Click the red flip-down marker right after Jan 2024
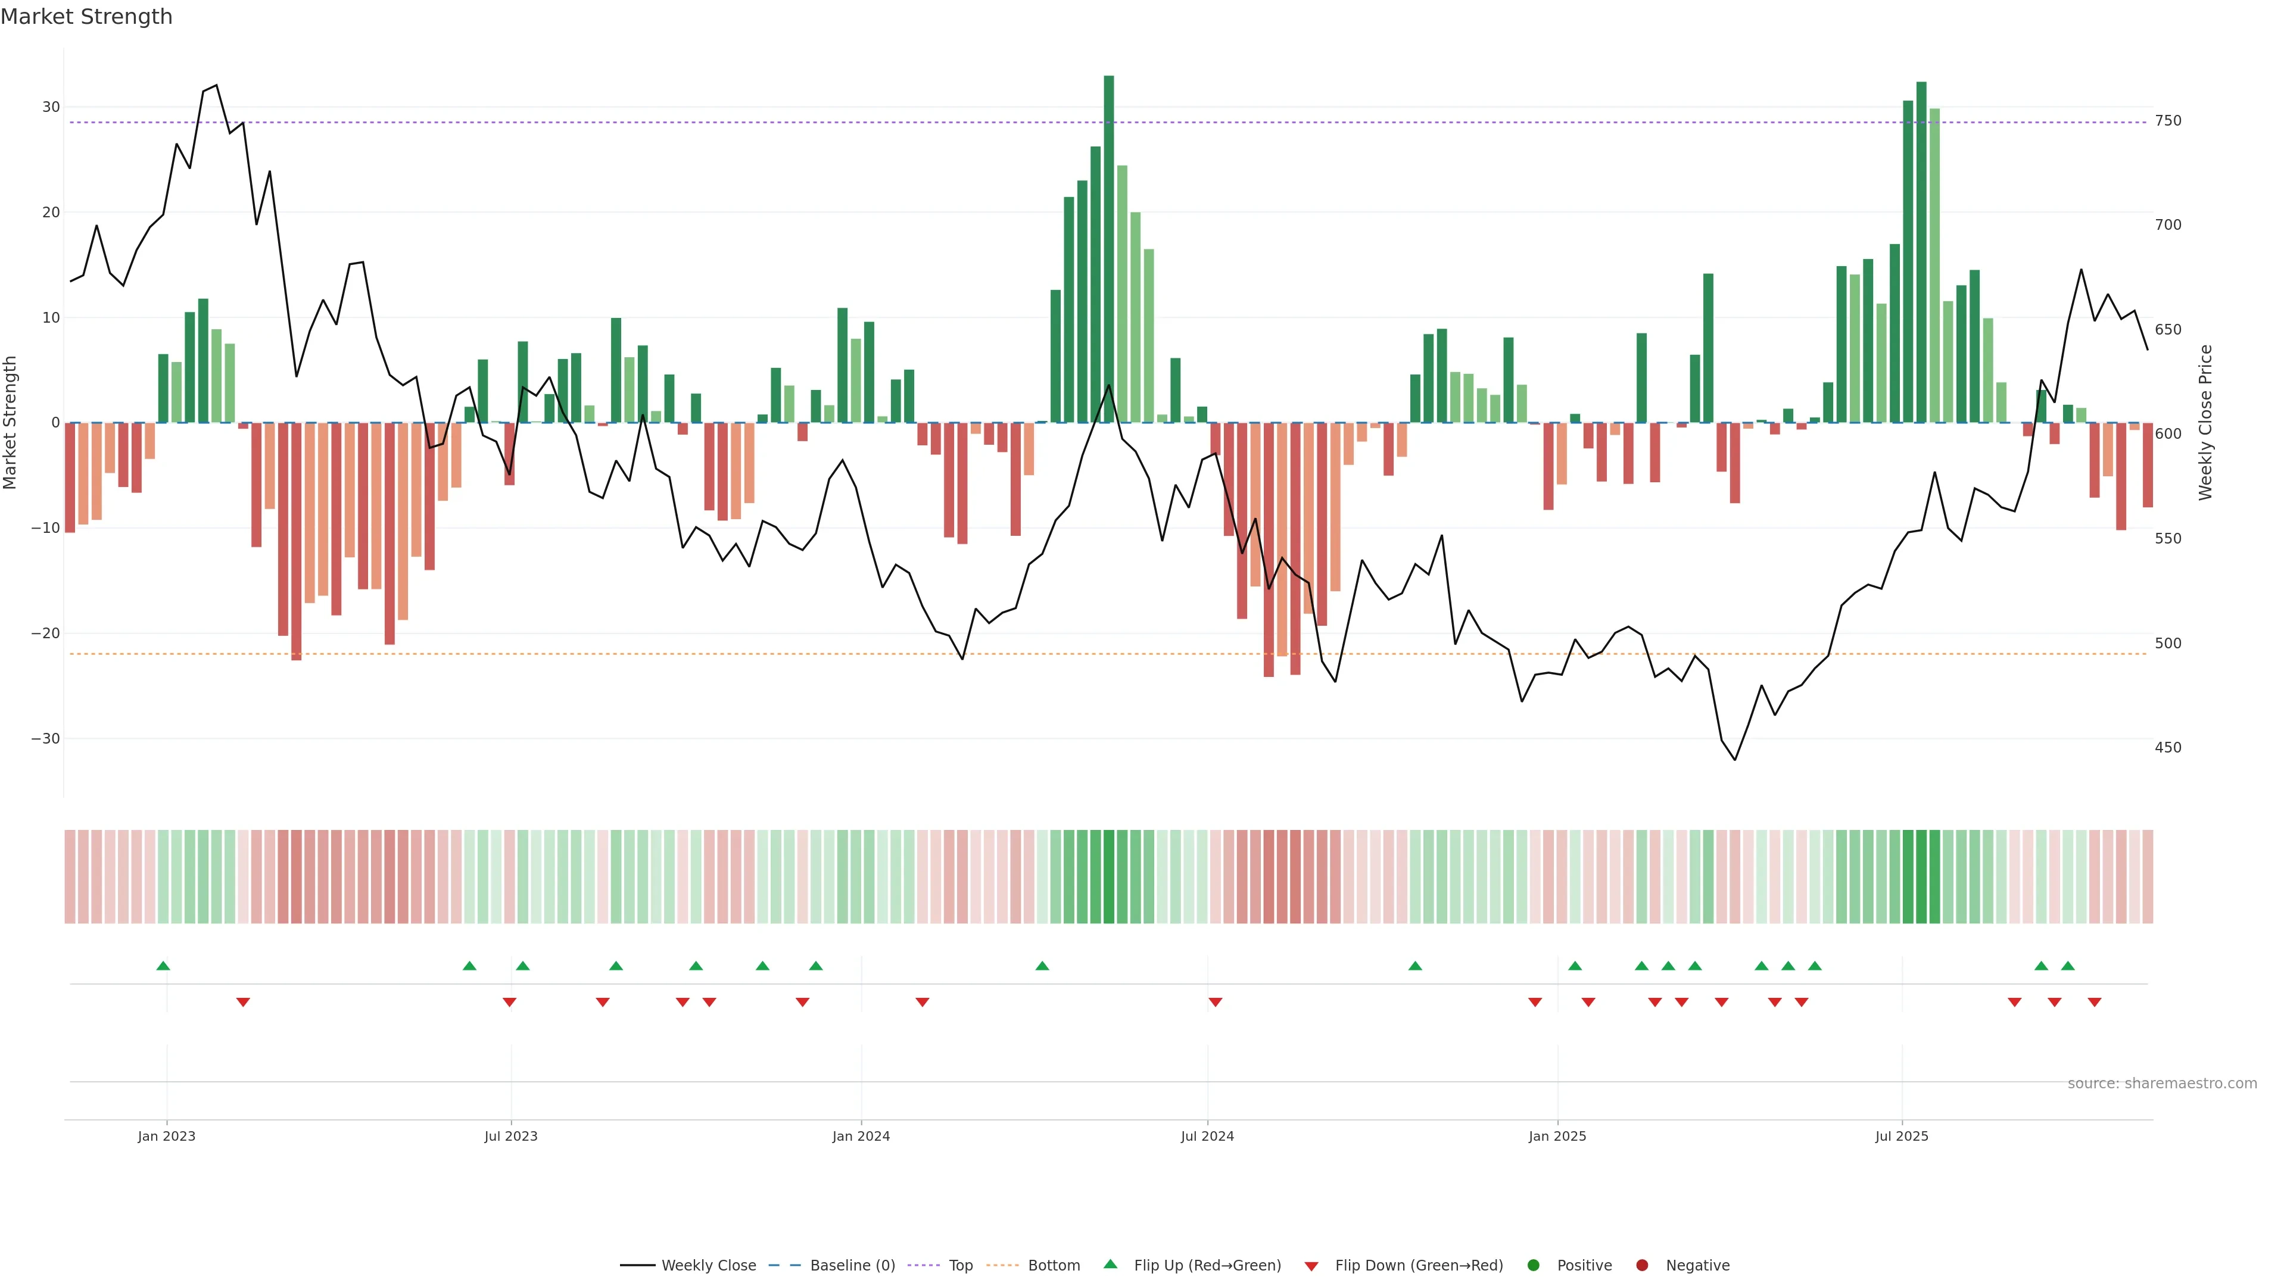Image resolution: width=2287 pixels, height=1286 pixels. pos(923,1002)
